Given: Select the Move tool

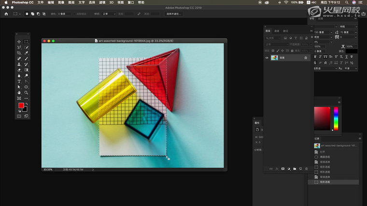Looking at the screenshot, I should pyautogui.click(x=19, y=42).
